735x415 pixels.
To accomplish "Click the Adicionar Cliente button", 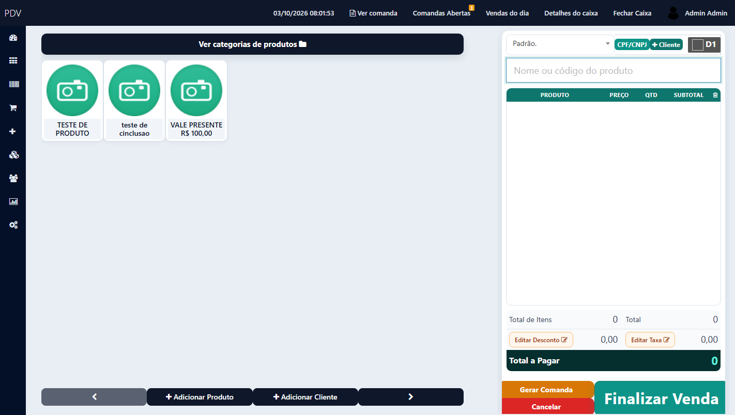I will tap(305, 397).
